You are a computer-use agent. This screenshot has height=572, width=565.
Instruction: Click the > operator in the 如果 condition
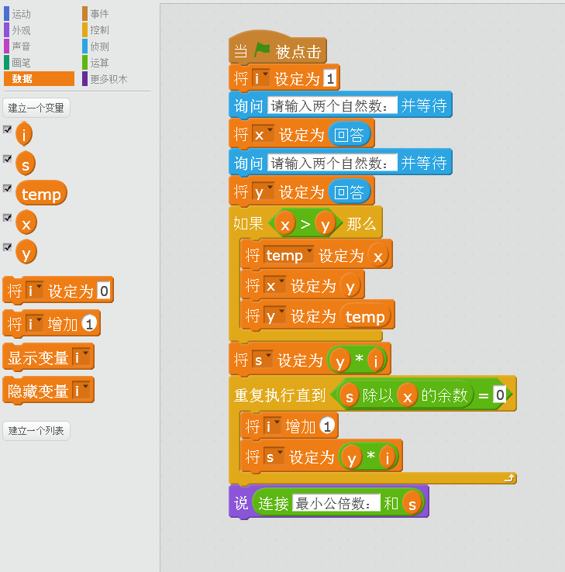click(x=305, y=224)
